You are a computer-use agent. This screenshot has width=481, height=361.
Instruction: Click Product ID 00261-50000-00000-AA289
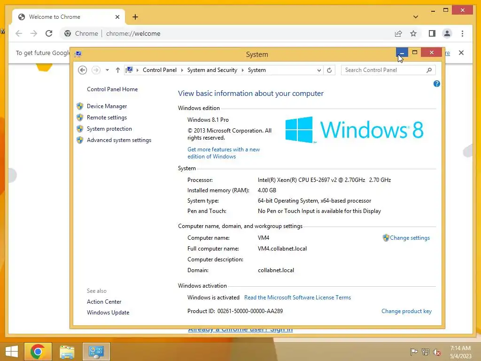click(235, 311)
